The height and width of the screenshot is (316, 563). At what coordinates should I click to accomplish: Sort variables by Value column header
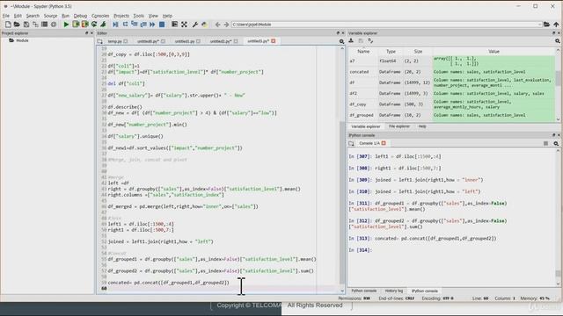click(x=494, y=52)
